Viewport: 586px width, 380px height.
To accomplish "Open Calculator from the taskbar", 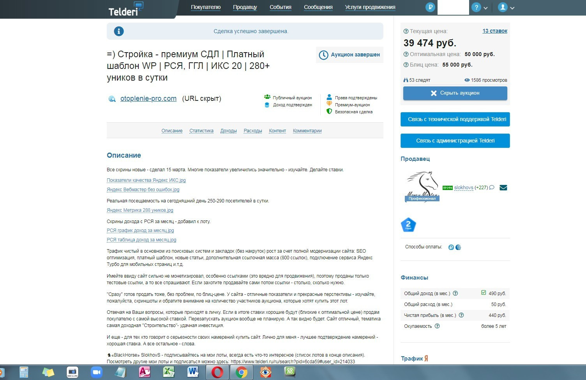I will 24,372.
